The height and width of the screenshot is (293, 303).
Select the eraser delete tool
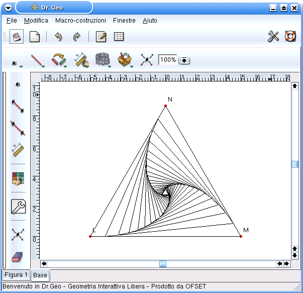[18, 257]
